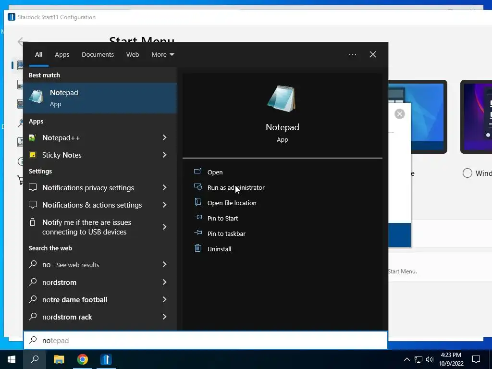Viewport: 492px width, 369px height.
Task: Expand the nordstrom suggestion chevron
Action: 164,282
